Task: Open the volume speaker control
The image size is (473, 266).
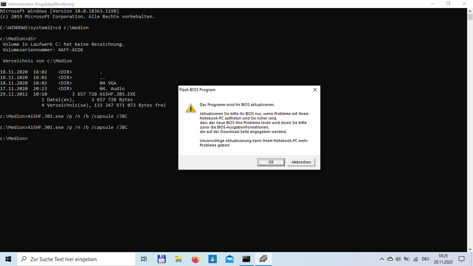Action: (x=398, y=259)
